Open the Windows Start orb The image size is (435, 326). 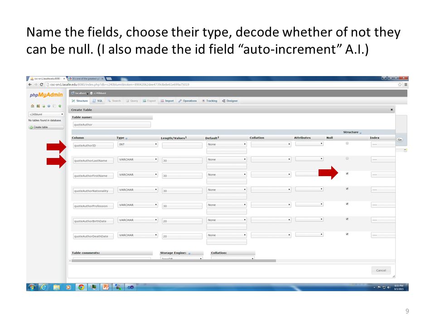click(32, 287)
